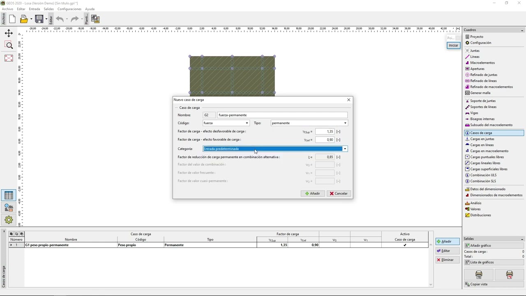Close the Nuevo caso de carga dialog
The image size is (526, 296).
[348, 100]
